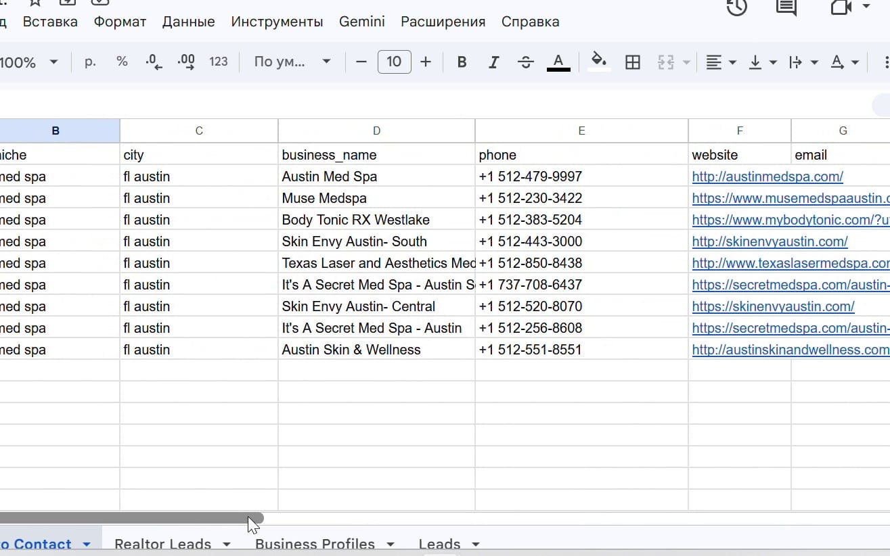
Task: Open vertical align options
Action: coord(763,62)
